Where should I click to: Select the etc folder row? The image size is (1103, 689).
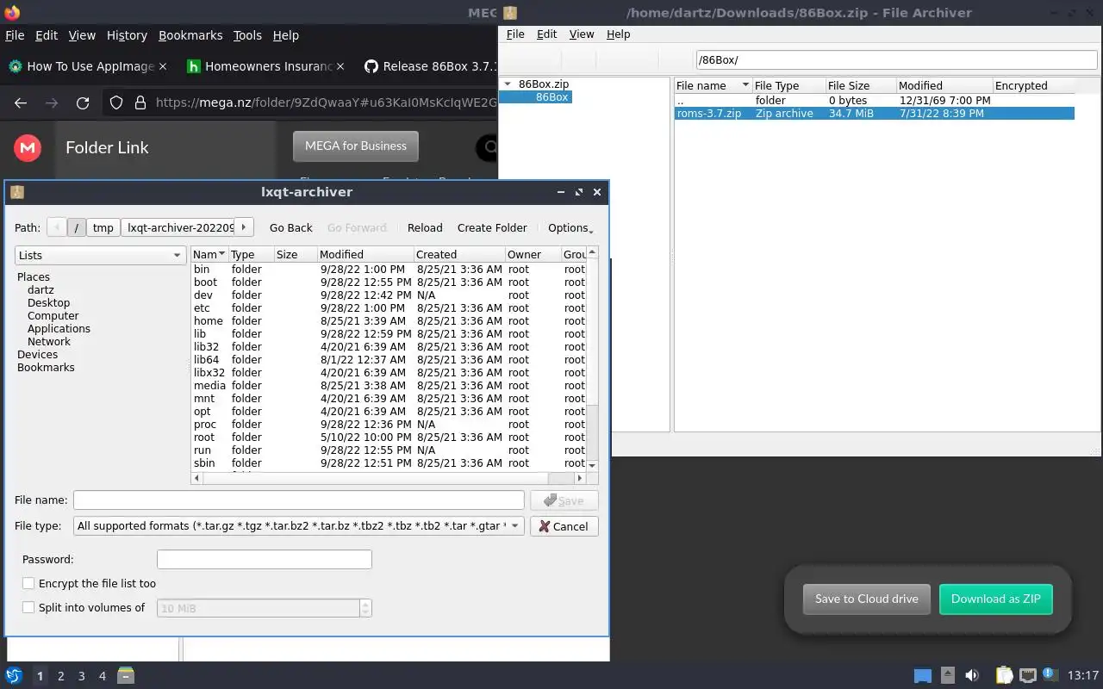[389, 307]
